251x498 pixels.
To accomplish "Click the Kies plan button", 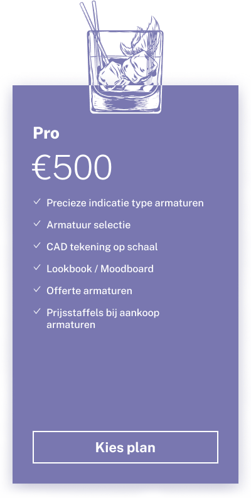I will (125, 447).
